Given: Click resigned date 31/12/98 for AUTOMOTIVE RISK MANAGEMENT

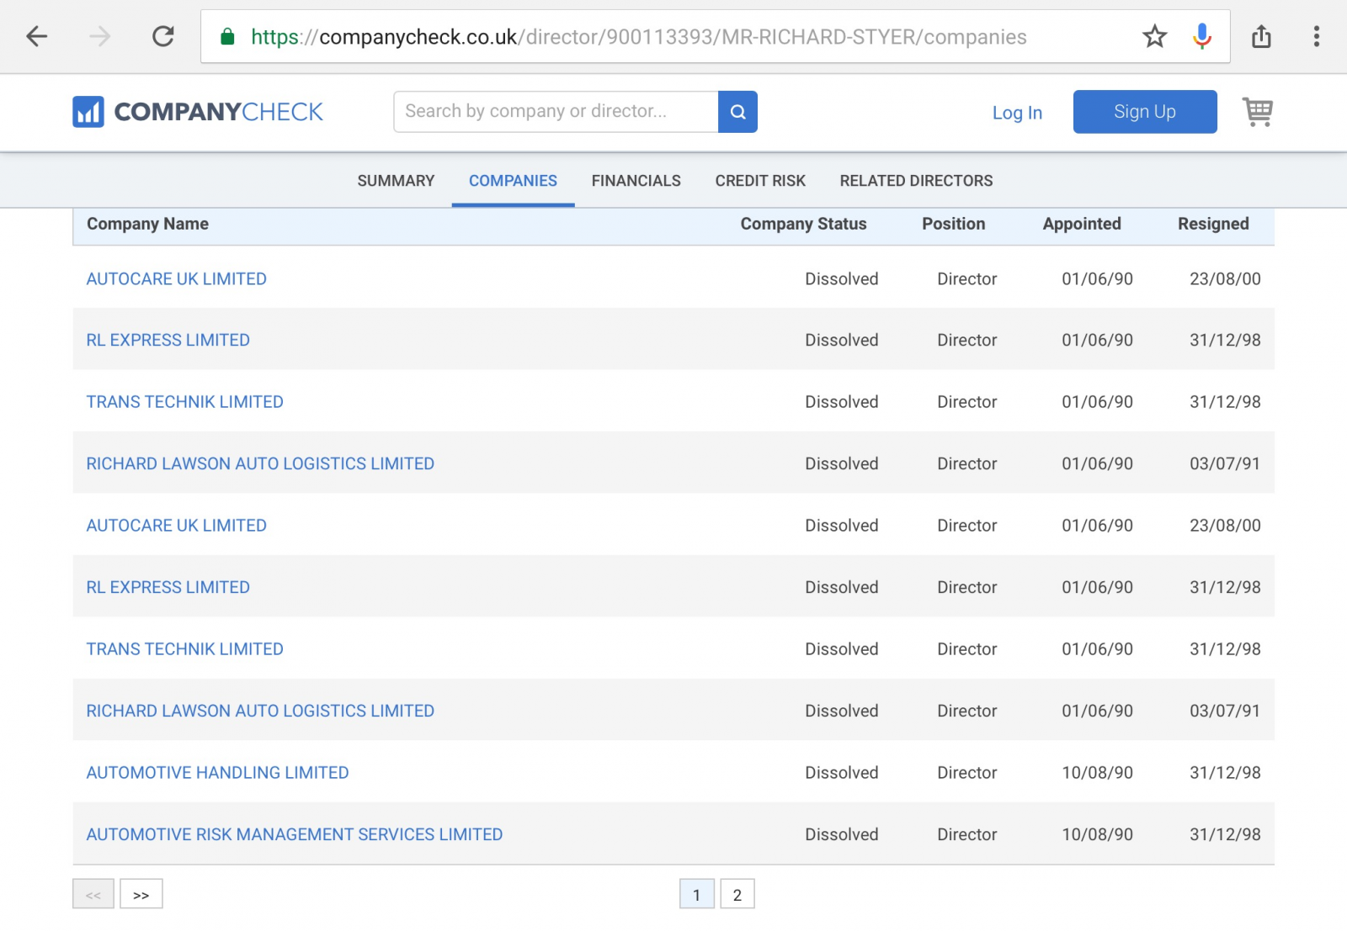Looking at the screenshot, I should [x=1225, y=834].
